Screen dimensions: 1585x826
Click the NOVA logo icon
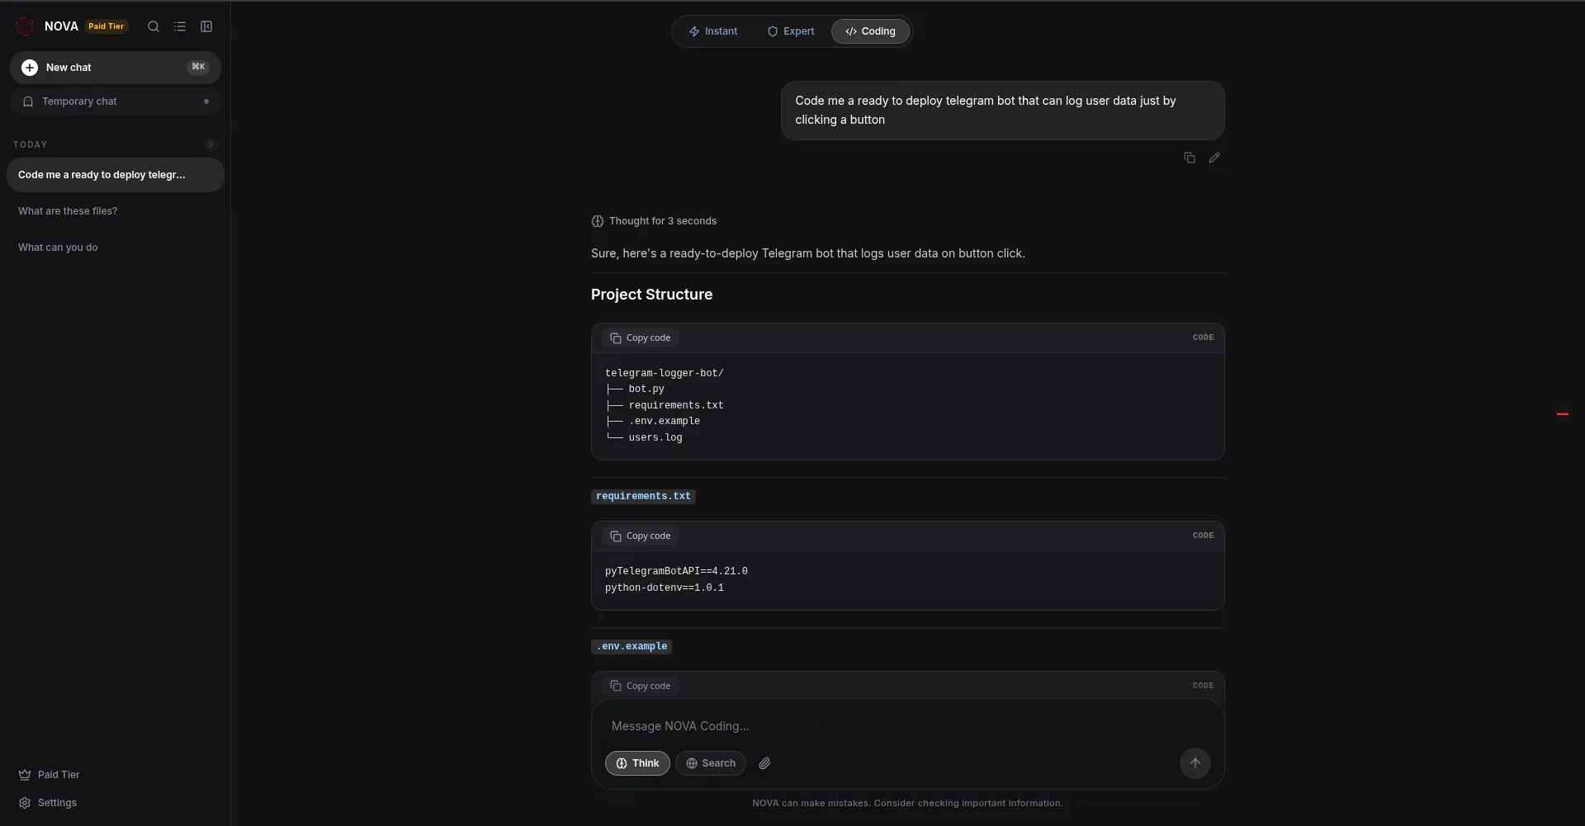point(25,26)
